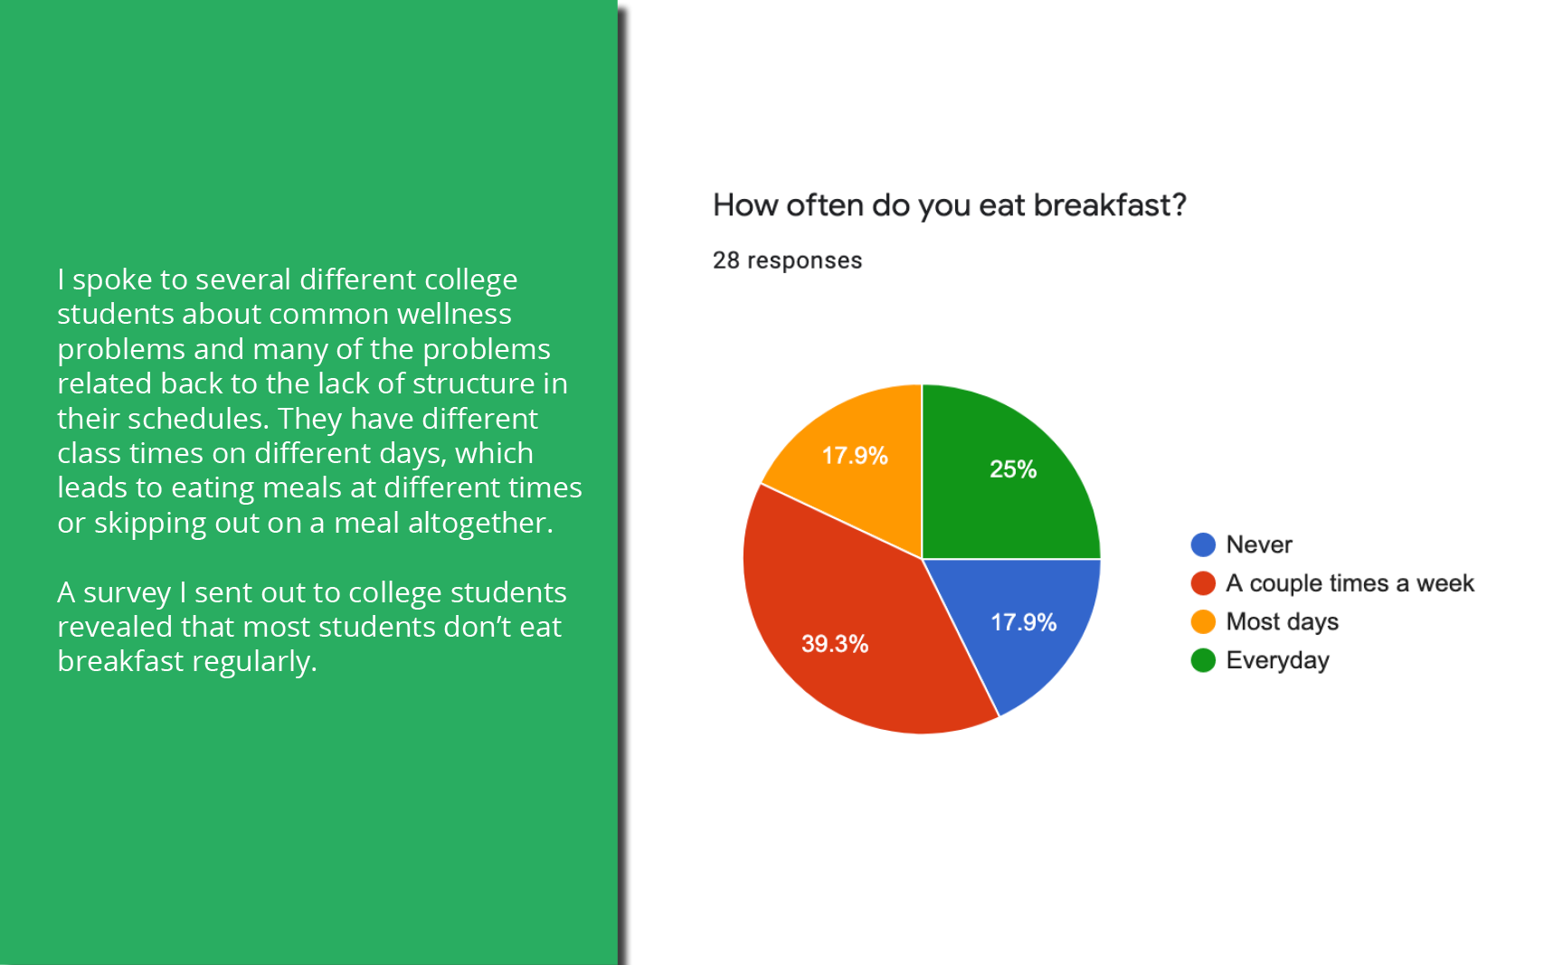Select the 'A couple times a week' label

pyautogui.click(x=1350, y=583)
